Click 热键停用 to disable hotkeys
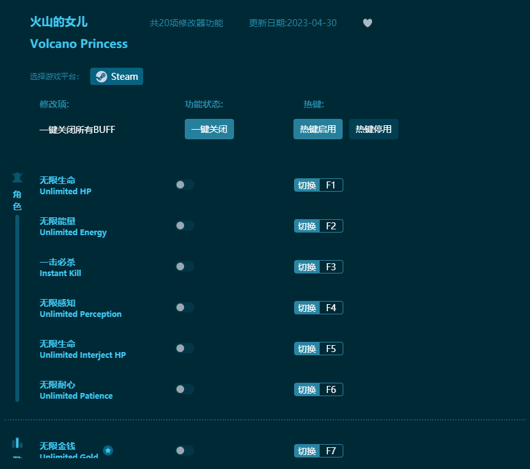 (x=373, y=129)
